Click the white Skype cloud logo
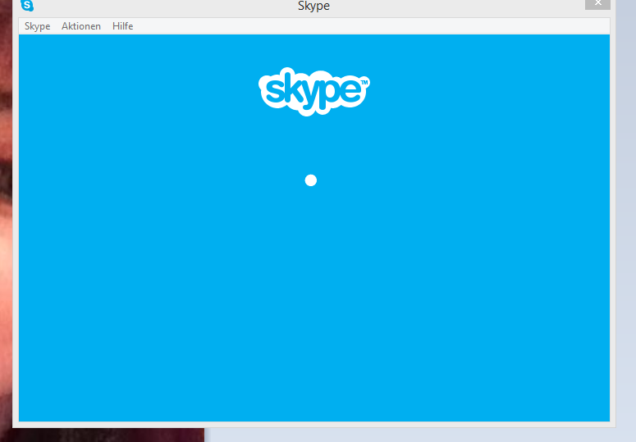This screenshot has width=636, height=442. [314, 91]
